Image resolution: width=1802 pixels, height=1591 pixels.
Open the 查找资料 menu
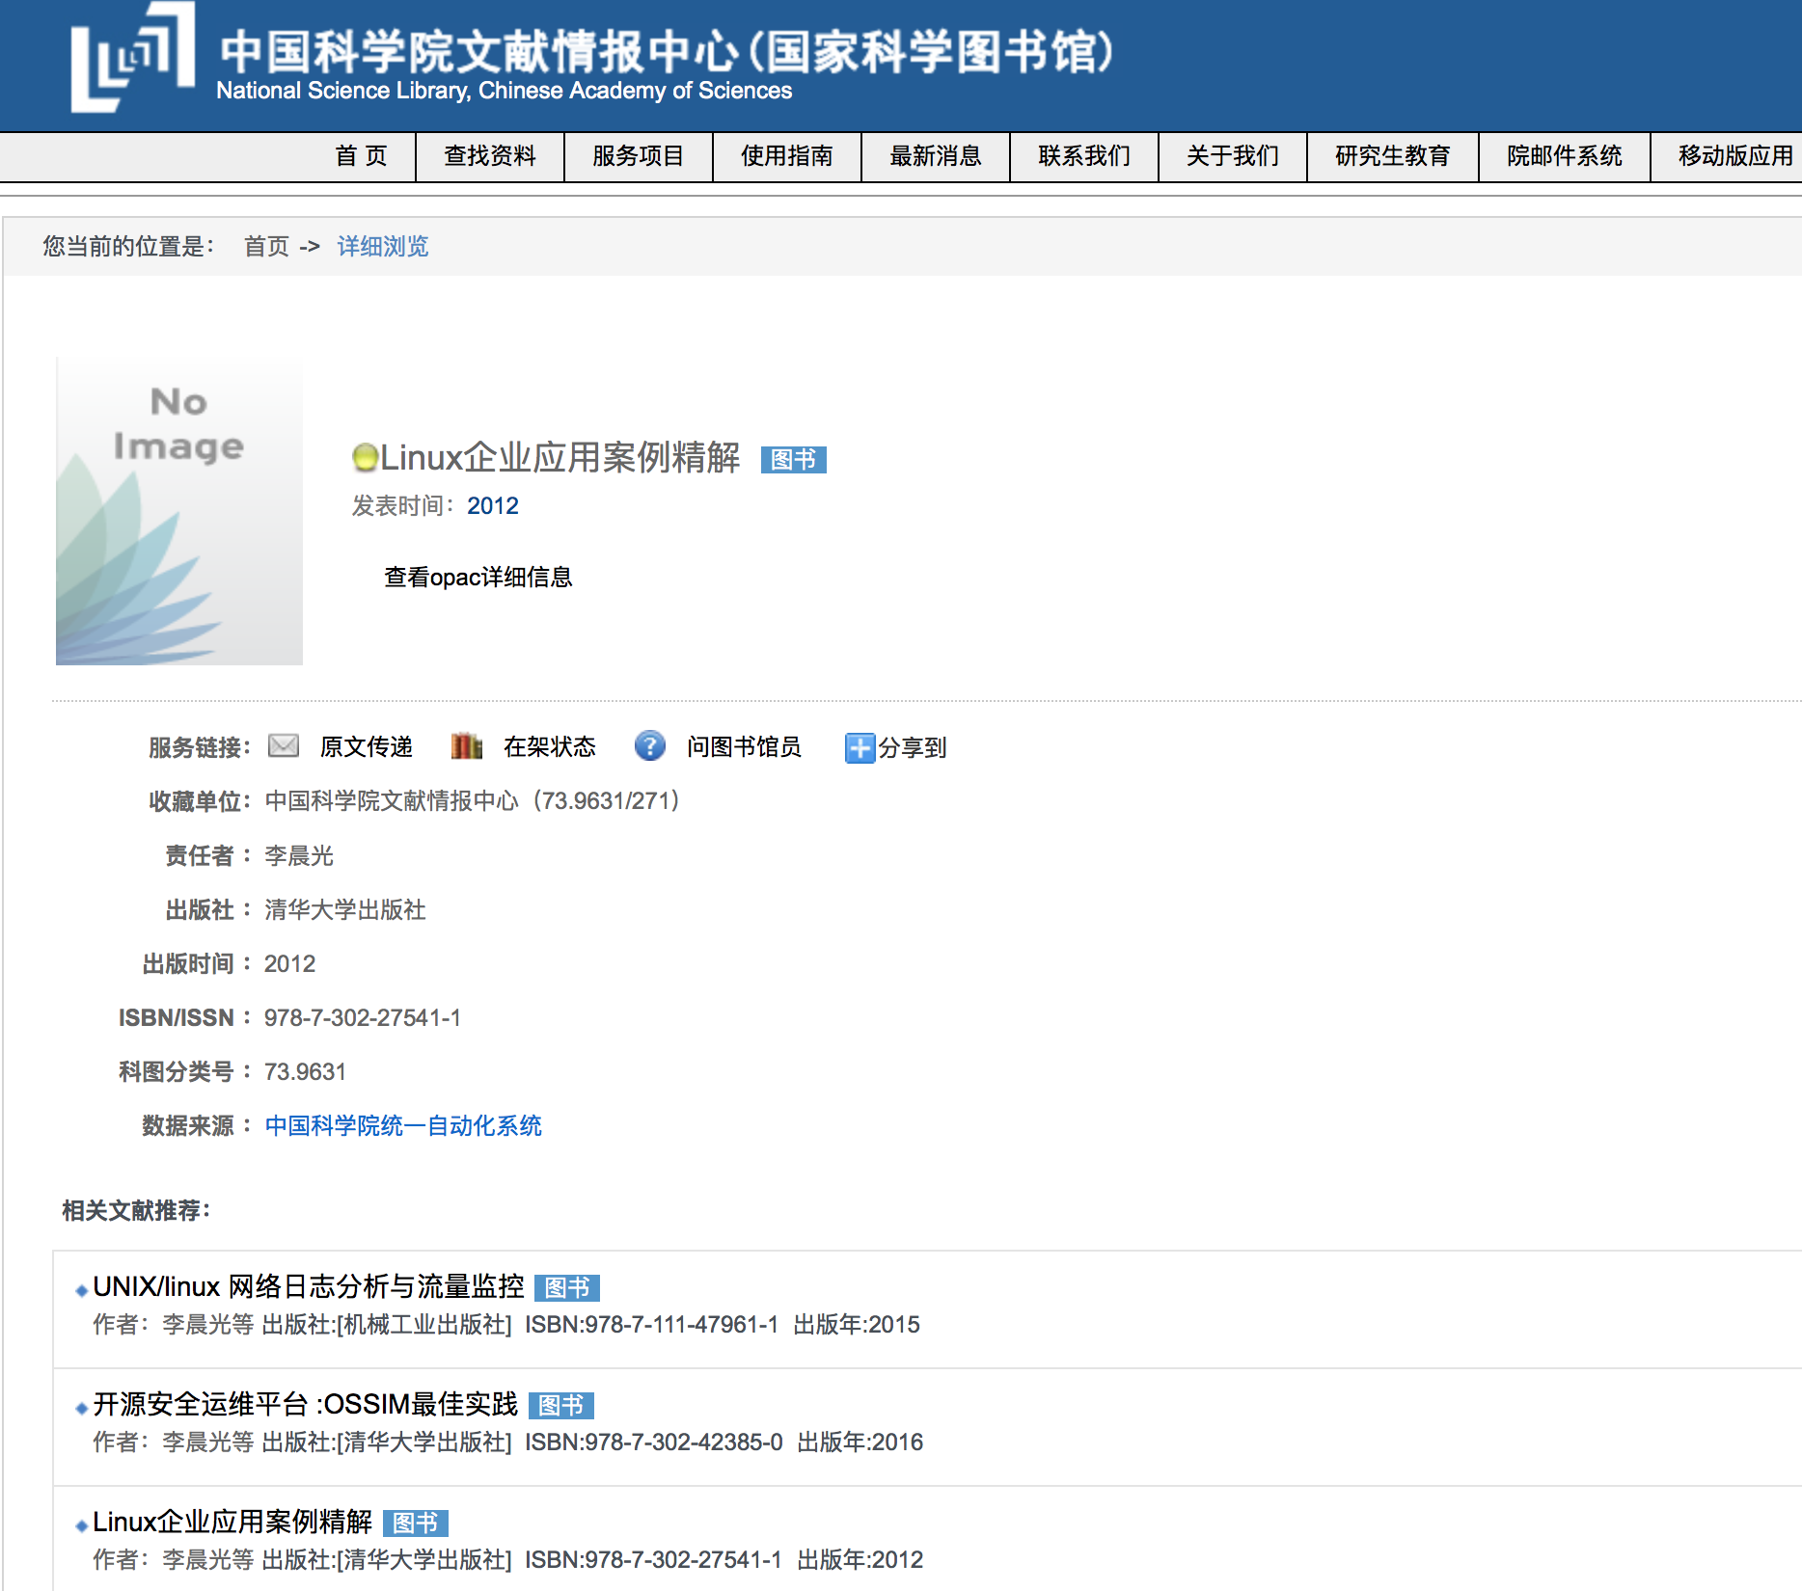(x=490, y=156)
